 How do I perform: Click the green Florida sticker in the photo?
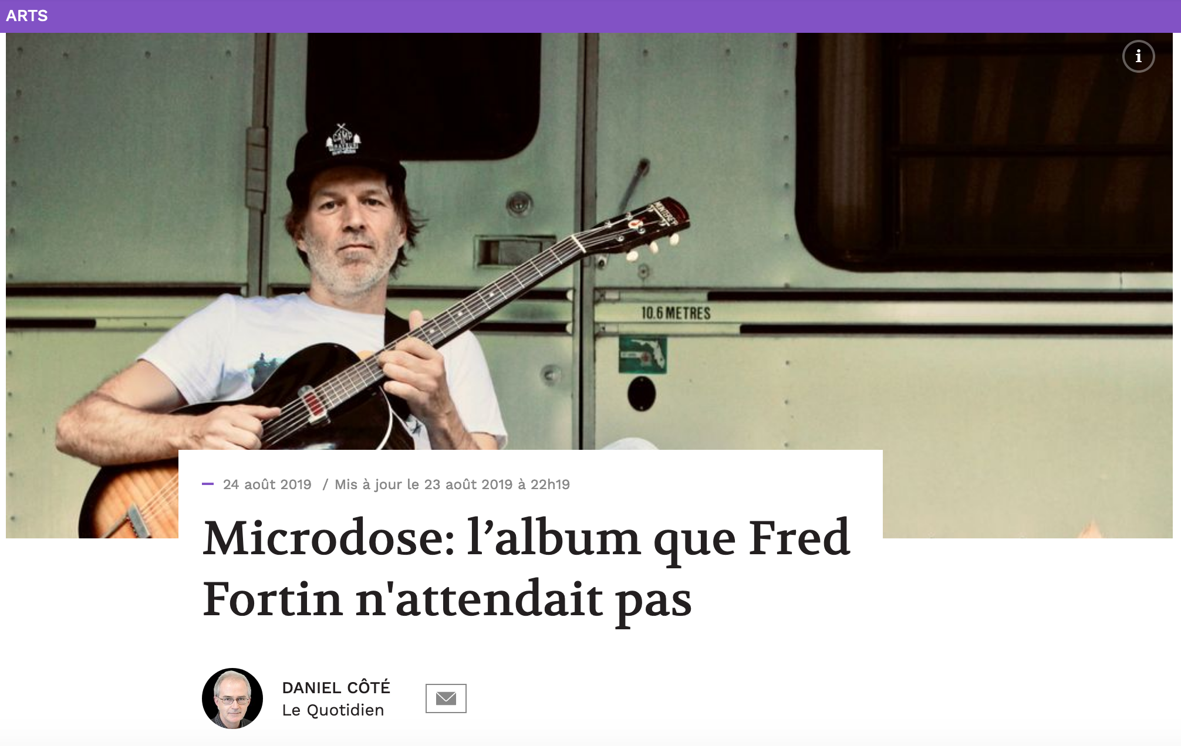643,355
